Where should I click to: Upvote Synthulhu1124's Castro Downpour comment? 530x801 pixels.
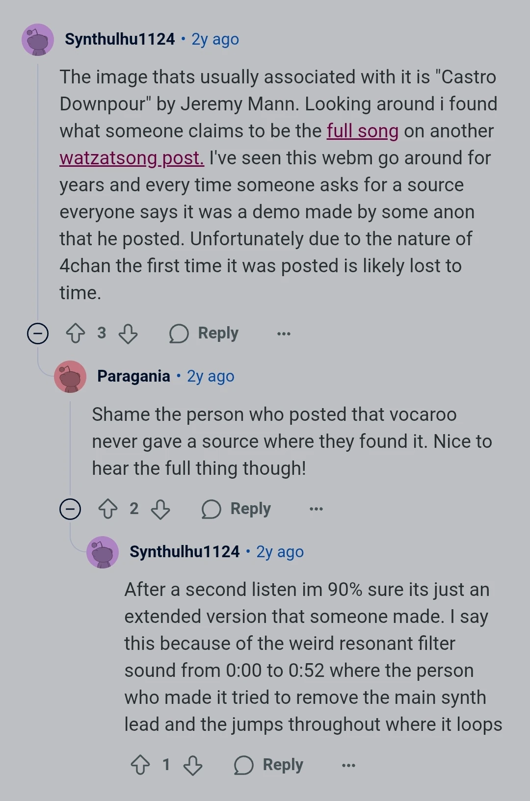76,334
